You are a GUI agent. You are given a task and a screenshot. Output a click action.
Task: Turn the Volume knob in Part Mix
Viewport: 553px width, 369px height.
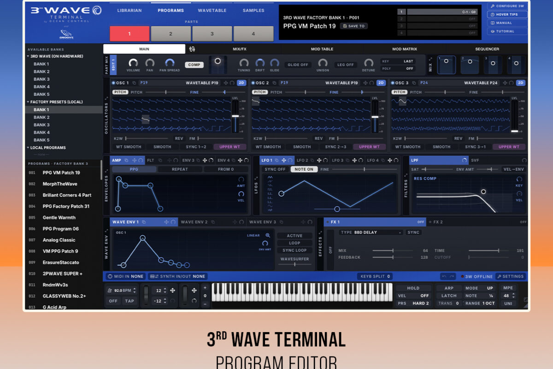pyautogui.click(x=133, y=63)
